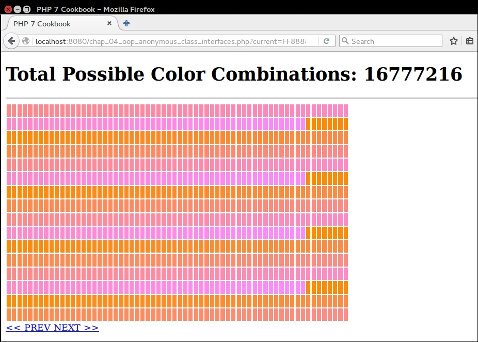Minimize the Firefox window
Screen dimensions: 478x342
18,9
